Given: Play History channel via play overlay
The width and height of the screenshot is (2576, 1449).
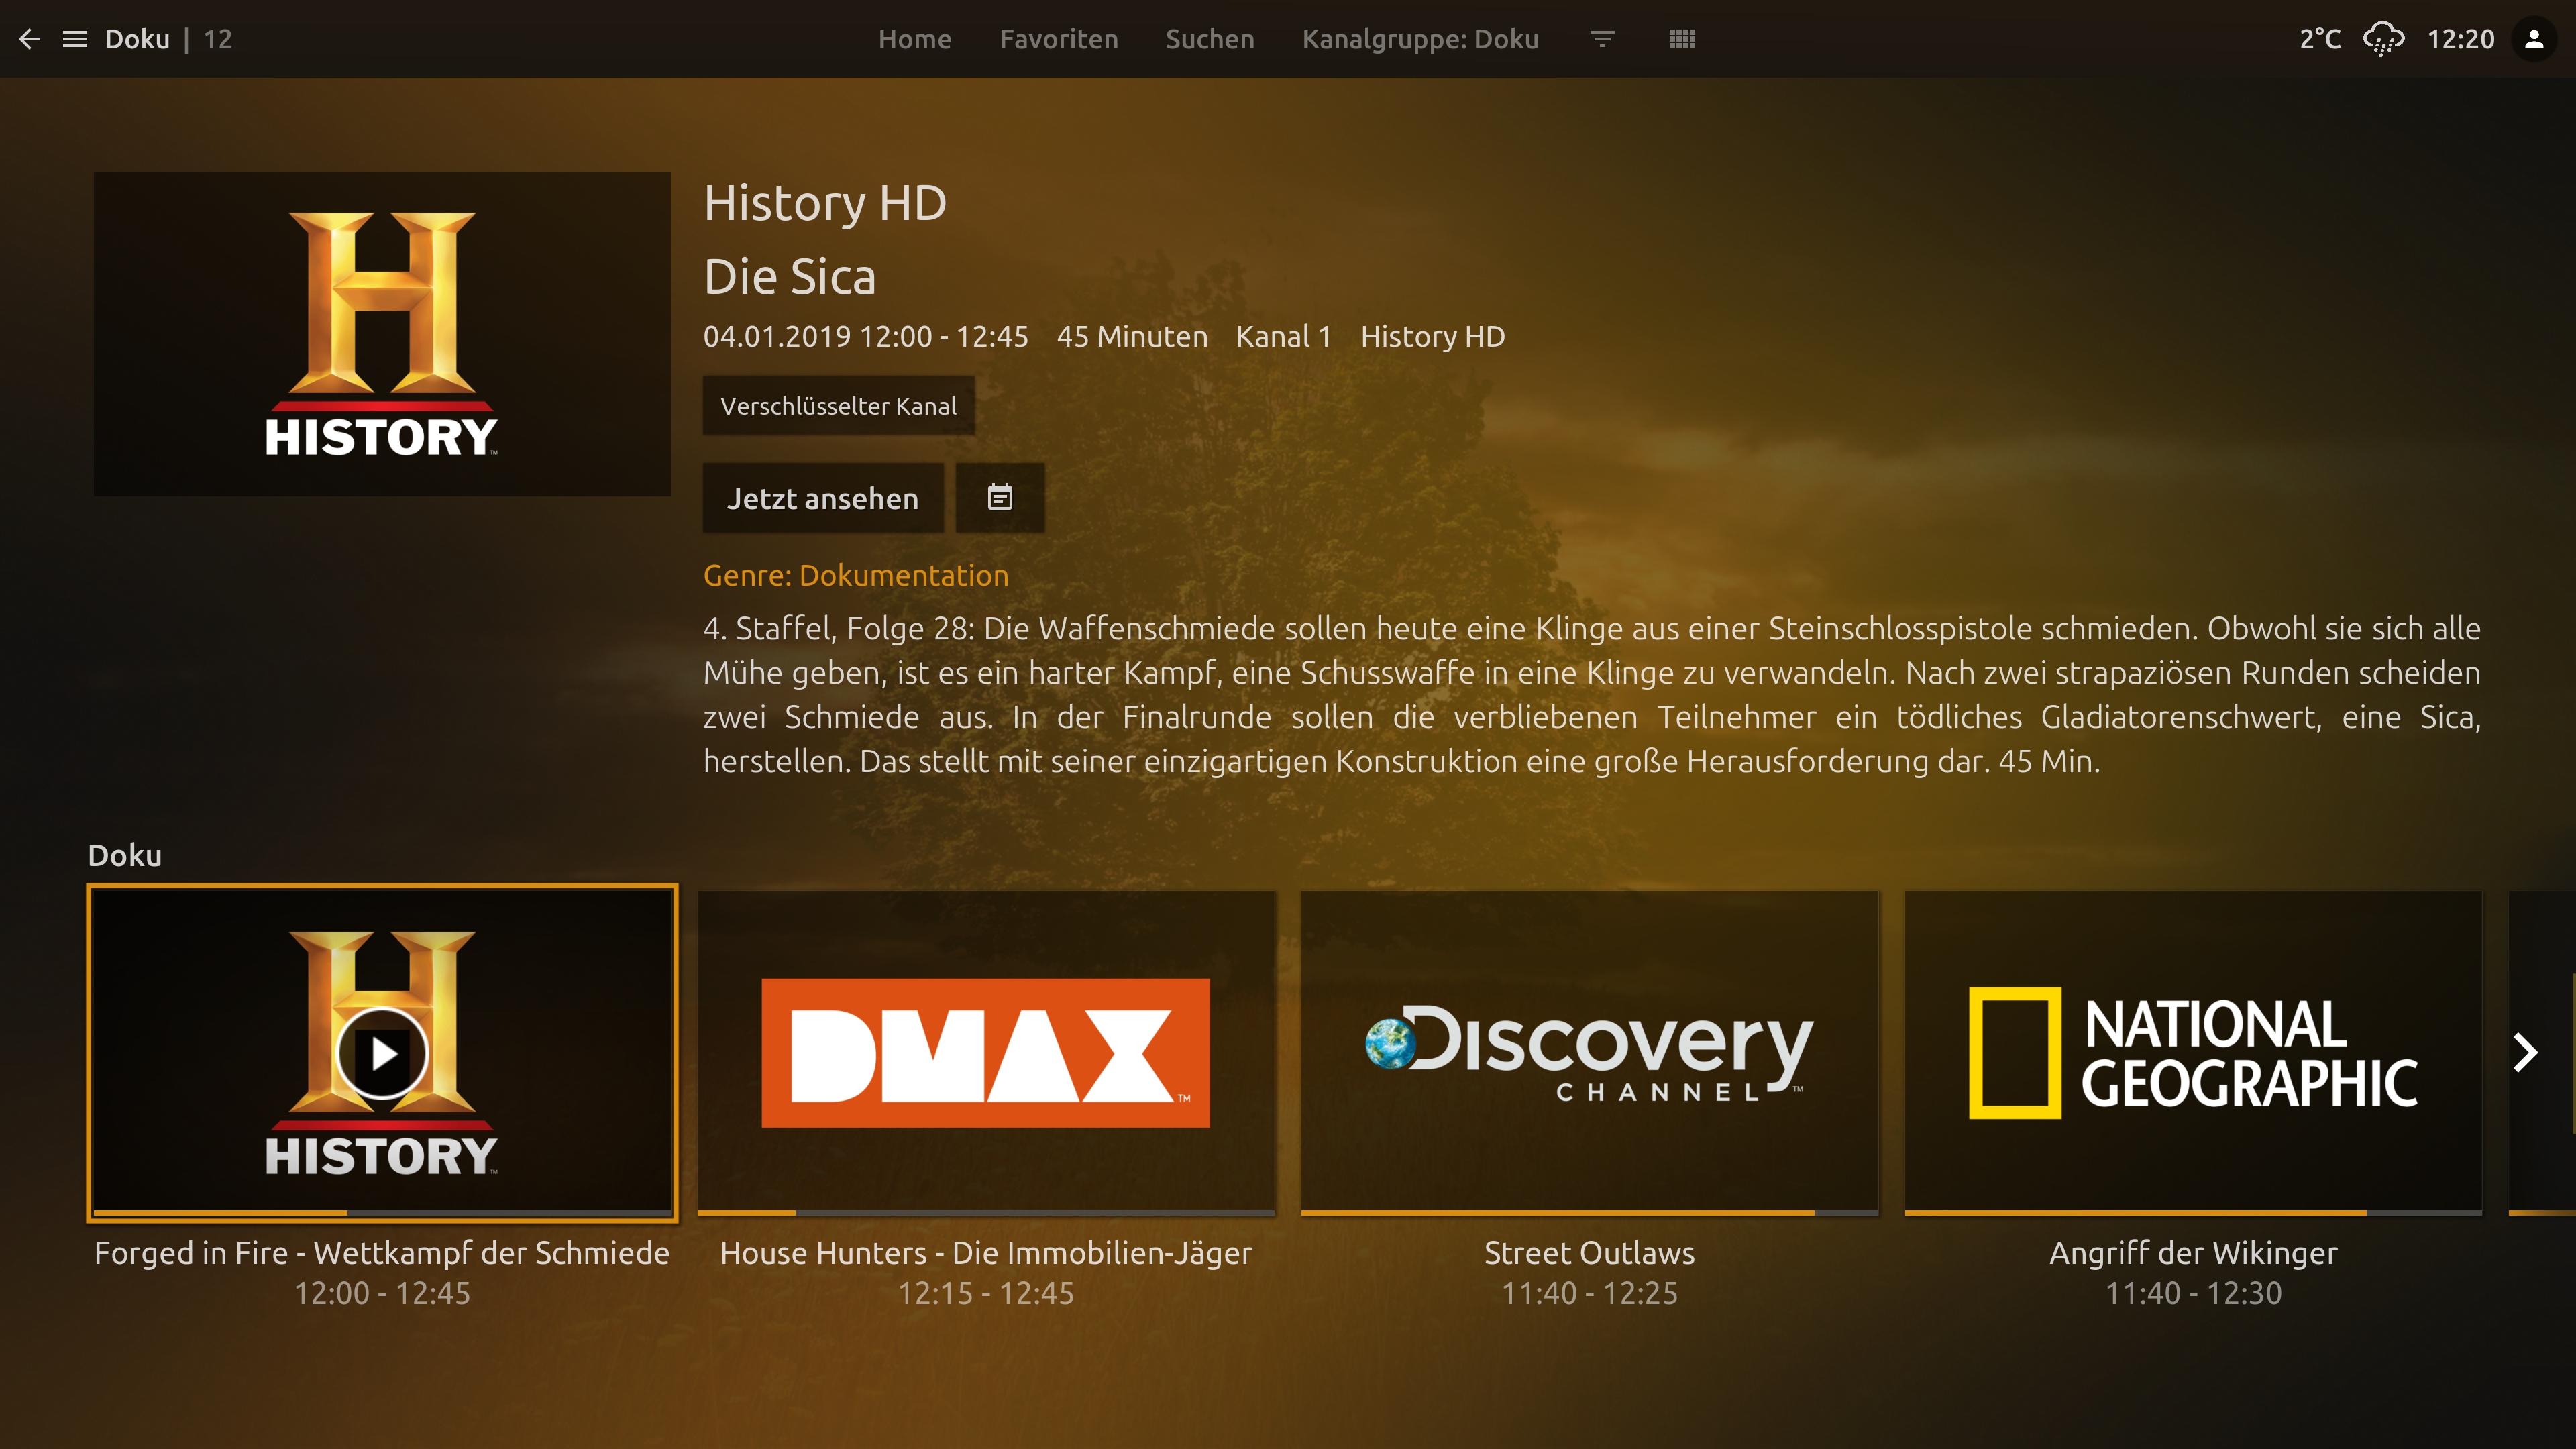Looking at the screenshot, I should pyautogui.click(x=382, y=1053).
